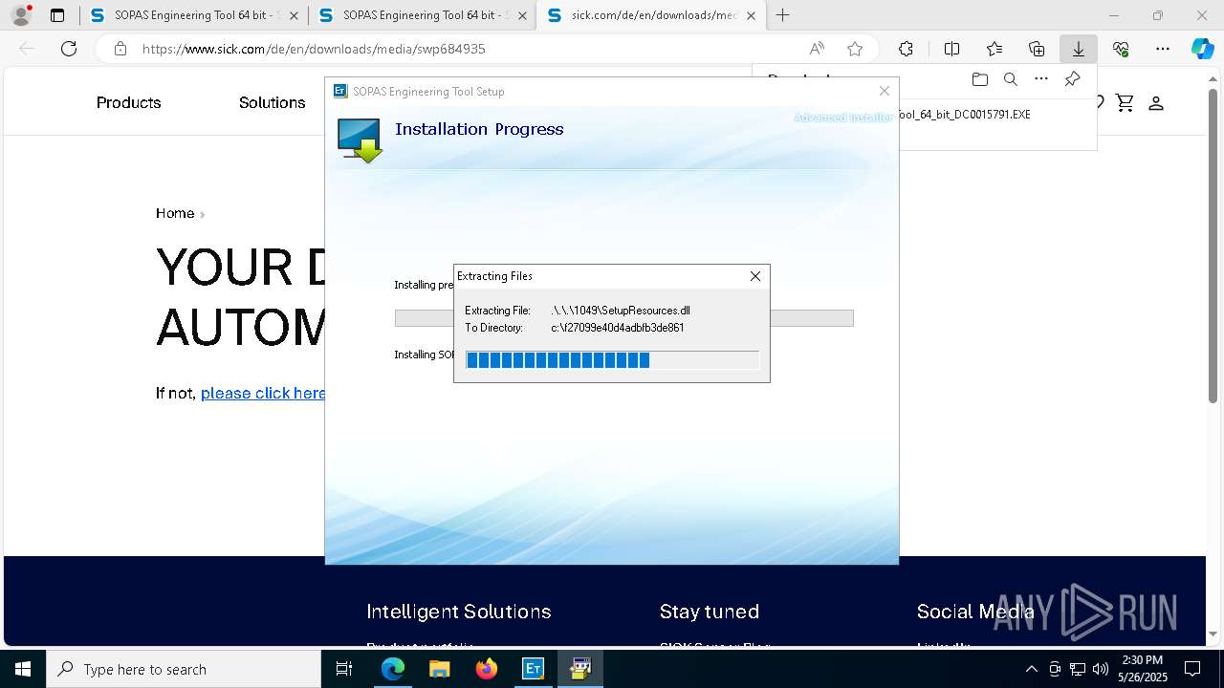Open File Explorer from taskbar
The image size is (1224, 688).
(x=439, y=669)
